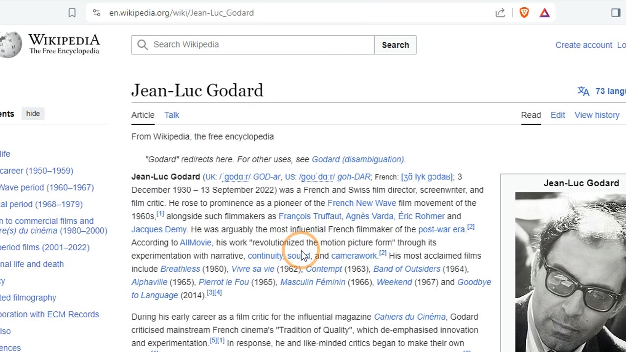This screenshot has width=626, height=352.
Task: Click citation [3] after (2014)
Action: pyautogui.click(x=210, y=292)
